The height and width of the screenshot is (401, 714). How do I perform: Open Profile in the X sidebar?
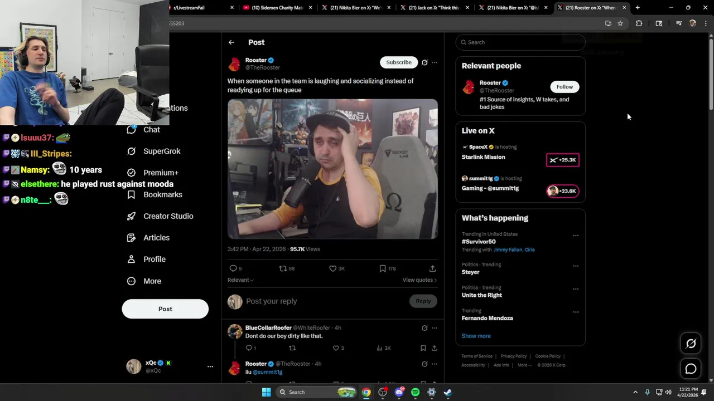click(147, 260)
